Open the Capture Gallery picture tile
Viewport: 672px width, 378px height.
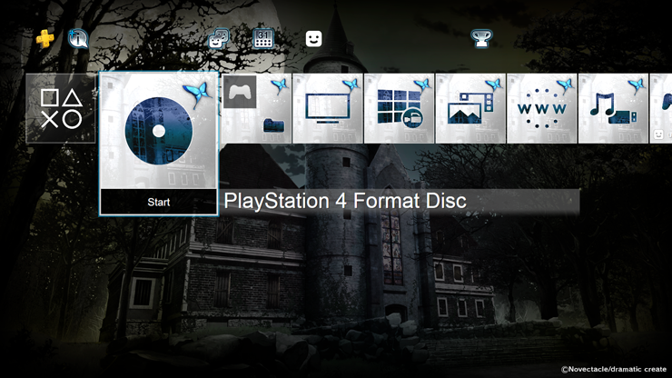point(470,108)
